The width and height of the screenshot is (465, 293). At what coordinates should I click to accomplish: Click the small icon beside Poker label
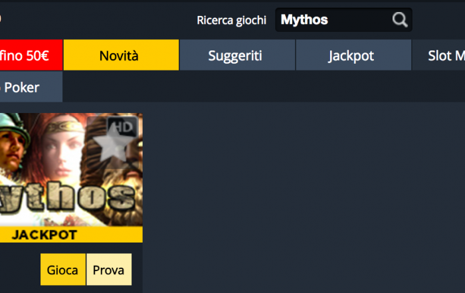coord(0,88)
